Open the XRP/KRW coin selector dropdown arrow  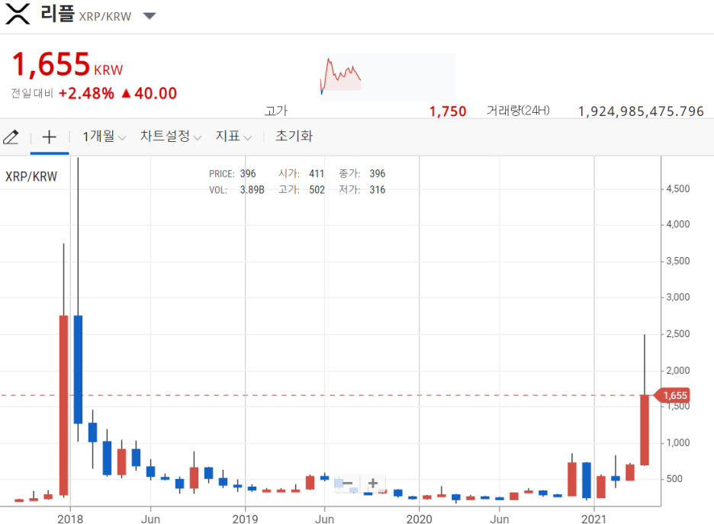[x=150, y=16]
